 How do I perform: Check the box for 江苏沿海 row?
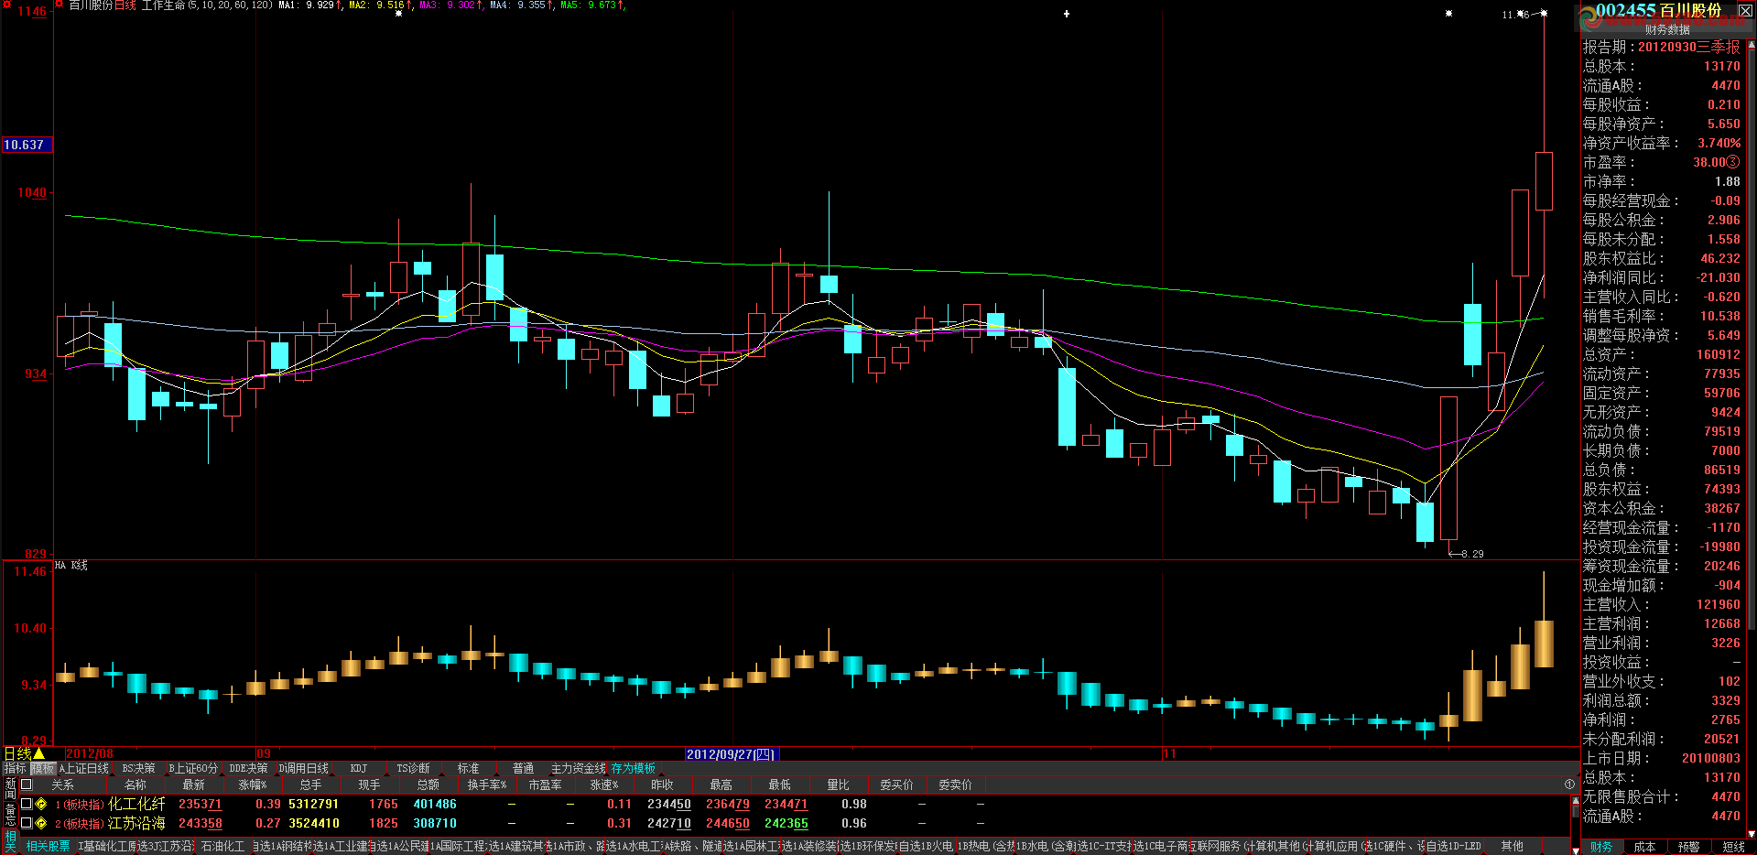click(27, 823)
